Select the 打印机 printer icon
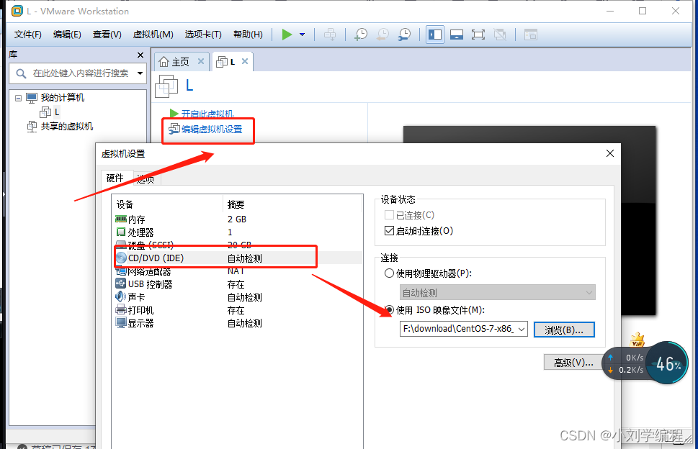 click(x=120, y=310)
